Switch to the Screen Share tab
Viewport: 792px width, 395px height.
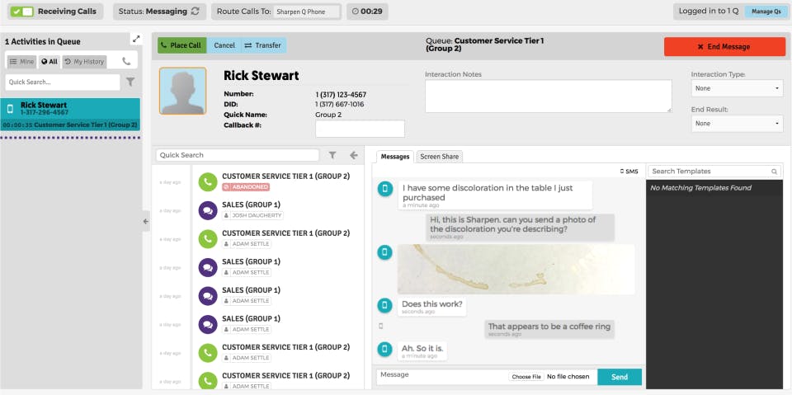pyautogui.click(x=439, y=157)
